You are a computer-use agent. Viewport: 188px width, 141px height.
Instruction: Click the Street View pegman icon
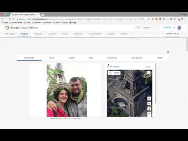click(149, 108)
